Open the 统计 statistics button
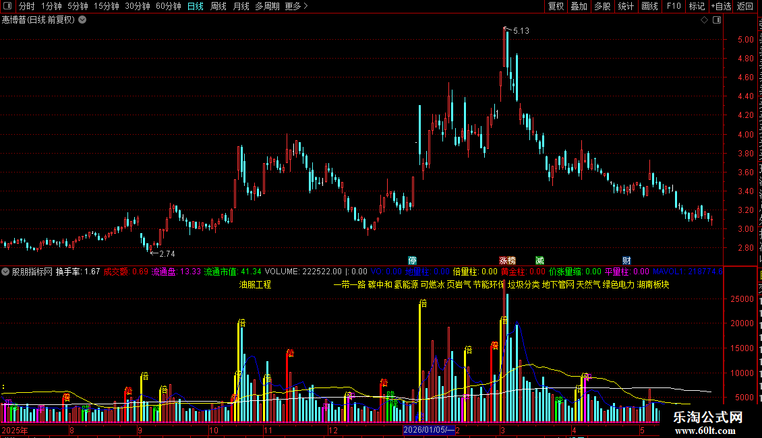 (x=626, y=6)
